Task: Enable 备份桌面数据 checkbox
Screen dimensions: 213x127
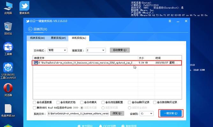Action: coord(34,103)
